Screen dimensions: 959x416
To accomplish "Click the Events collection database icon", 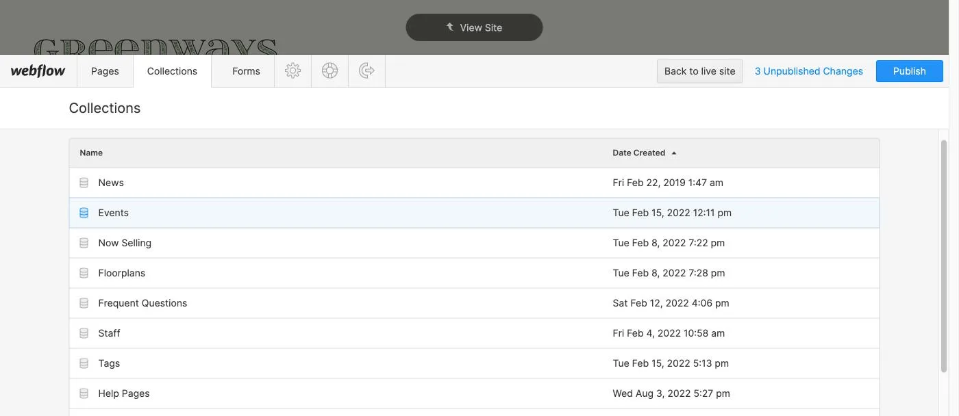I will [x=84, y=213].
